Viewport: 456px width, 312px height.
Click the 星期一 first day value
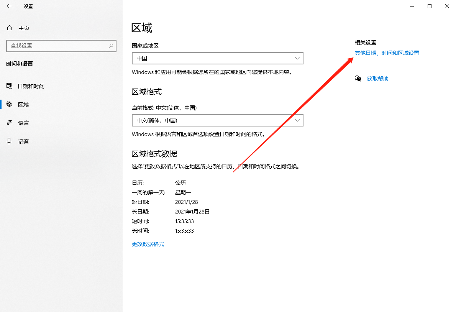[183, 192]
